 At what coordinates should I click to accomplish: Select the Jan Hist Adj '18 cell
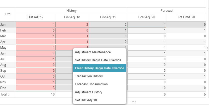pyautogui.click(x=72, y=24)
